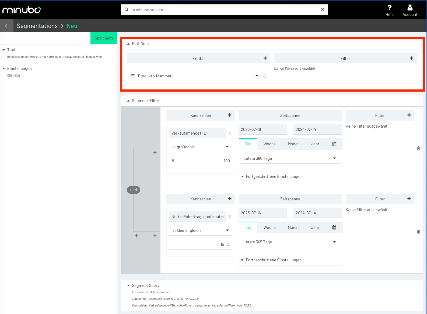Click the second row end date 2024-07-14
Viewport: 427px width, 314px height.
point(317,213)
